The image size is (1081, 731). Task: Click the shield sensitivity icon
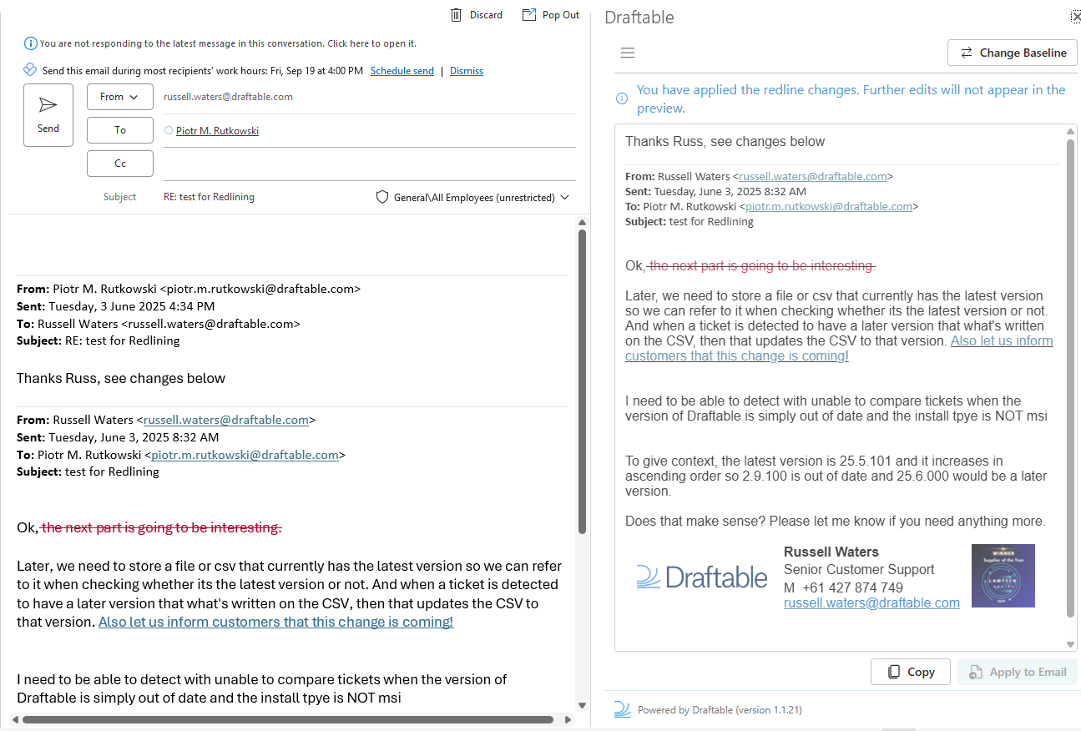click(382, 197)
